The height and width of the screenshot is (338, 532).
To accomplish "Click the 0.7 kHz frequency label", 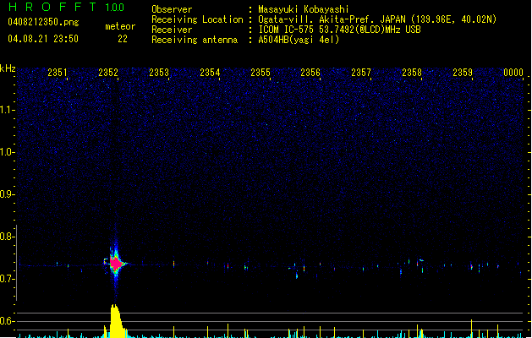I will (8, 279).
